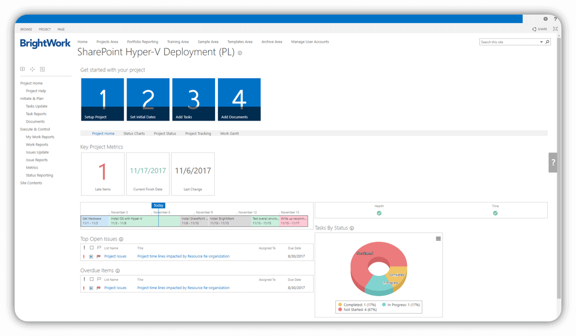The height and width of the screenshot is (336, 576).
Task: Click the search magnifier in the search box
Action: (547, 41)
